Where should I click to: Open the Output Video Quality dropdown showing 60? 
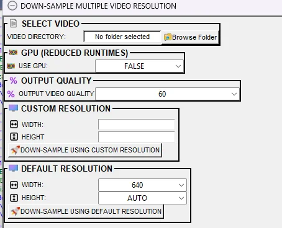(x=167, y=94)
